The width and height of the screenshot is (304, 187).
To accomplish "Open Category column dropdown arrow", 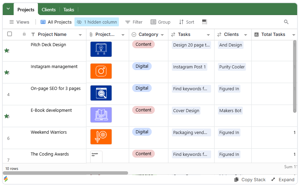I will [162, 35].
